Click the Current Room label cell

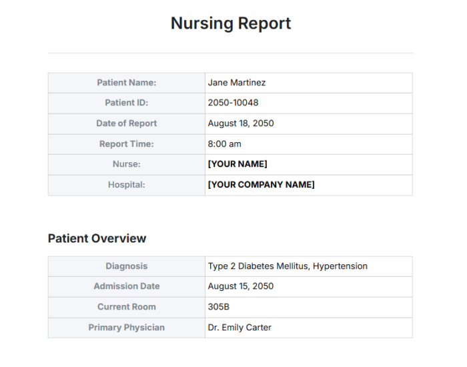click(x=126, y=307)
